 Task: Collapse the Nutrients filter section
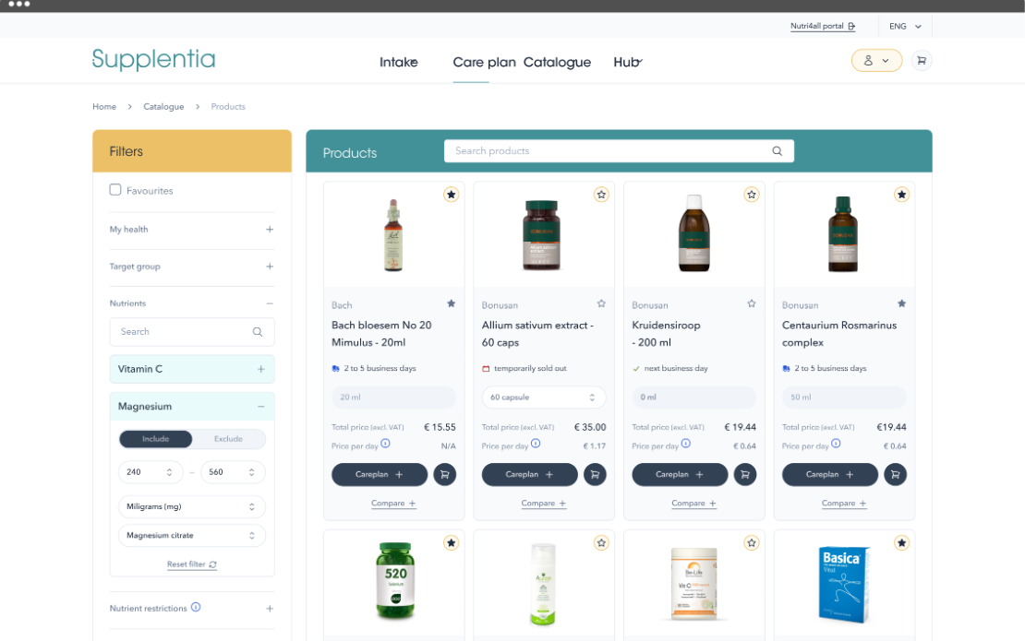[270, 303]
